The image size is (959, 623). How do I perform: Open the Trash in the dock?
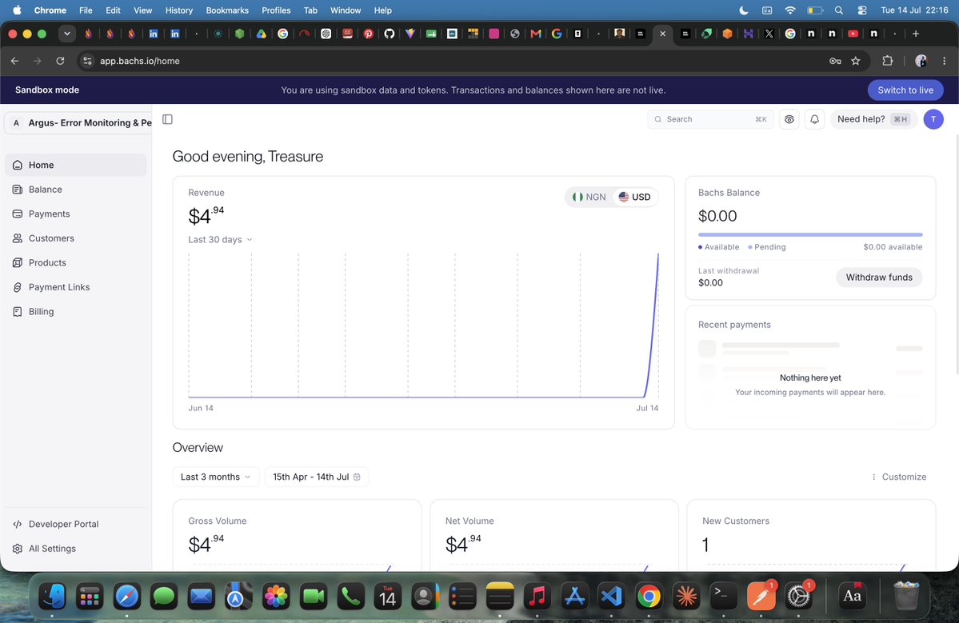pyautogui.click(x=905, y=597)
